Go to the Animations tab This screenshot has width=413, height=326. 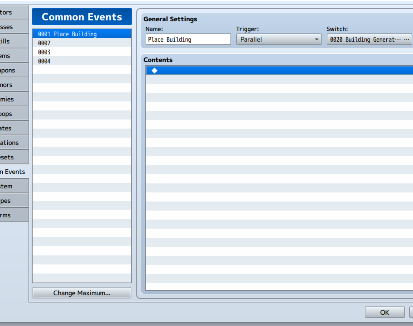pyautogui.click(x=13, y=143)
